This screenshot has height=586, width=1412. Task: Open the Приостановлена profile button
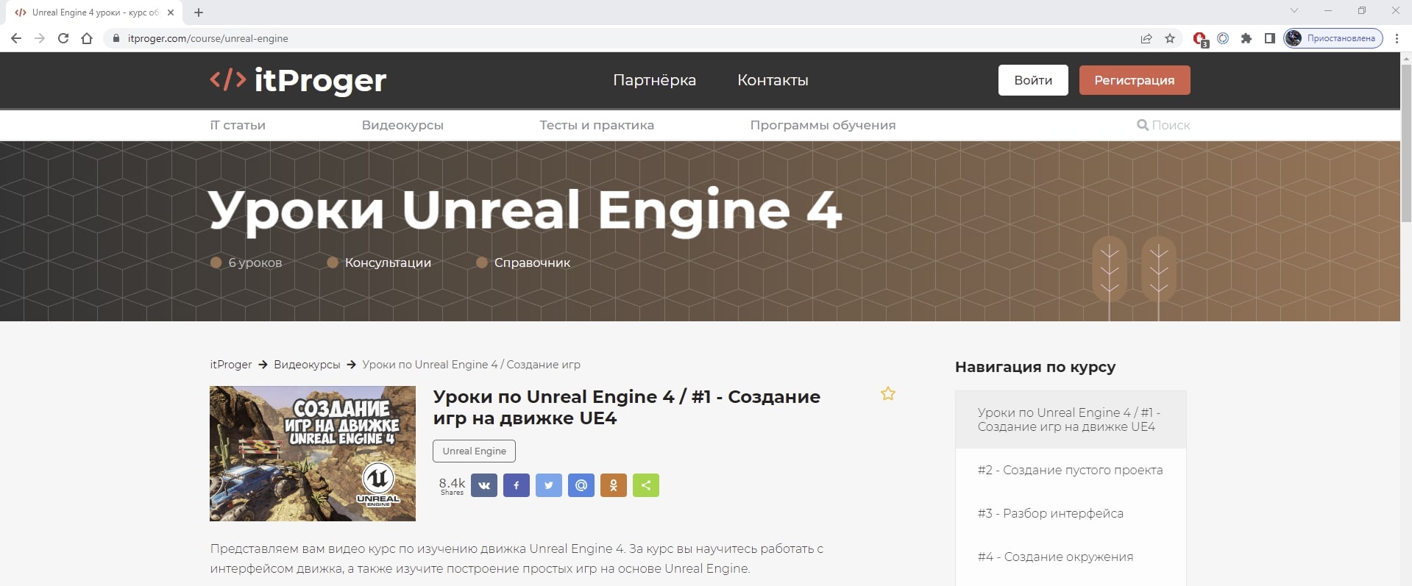point(1333,38)
